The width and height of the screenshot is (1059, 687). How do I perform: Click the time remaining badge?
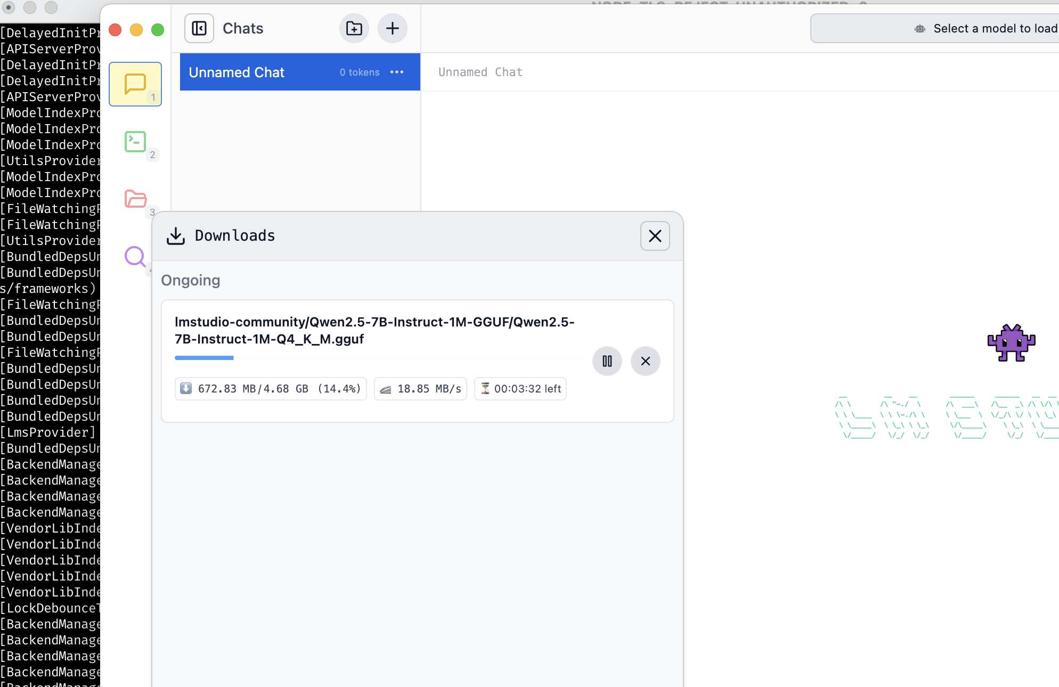[520, 389]
